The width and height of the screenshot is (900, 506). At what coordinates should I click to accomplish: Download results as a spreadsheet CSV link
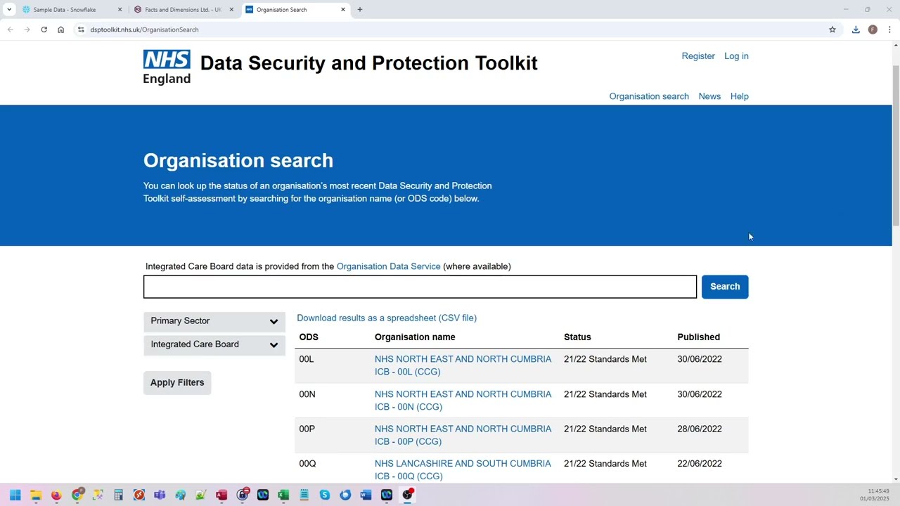387,318
